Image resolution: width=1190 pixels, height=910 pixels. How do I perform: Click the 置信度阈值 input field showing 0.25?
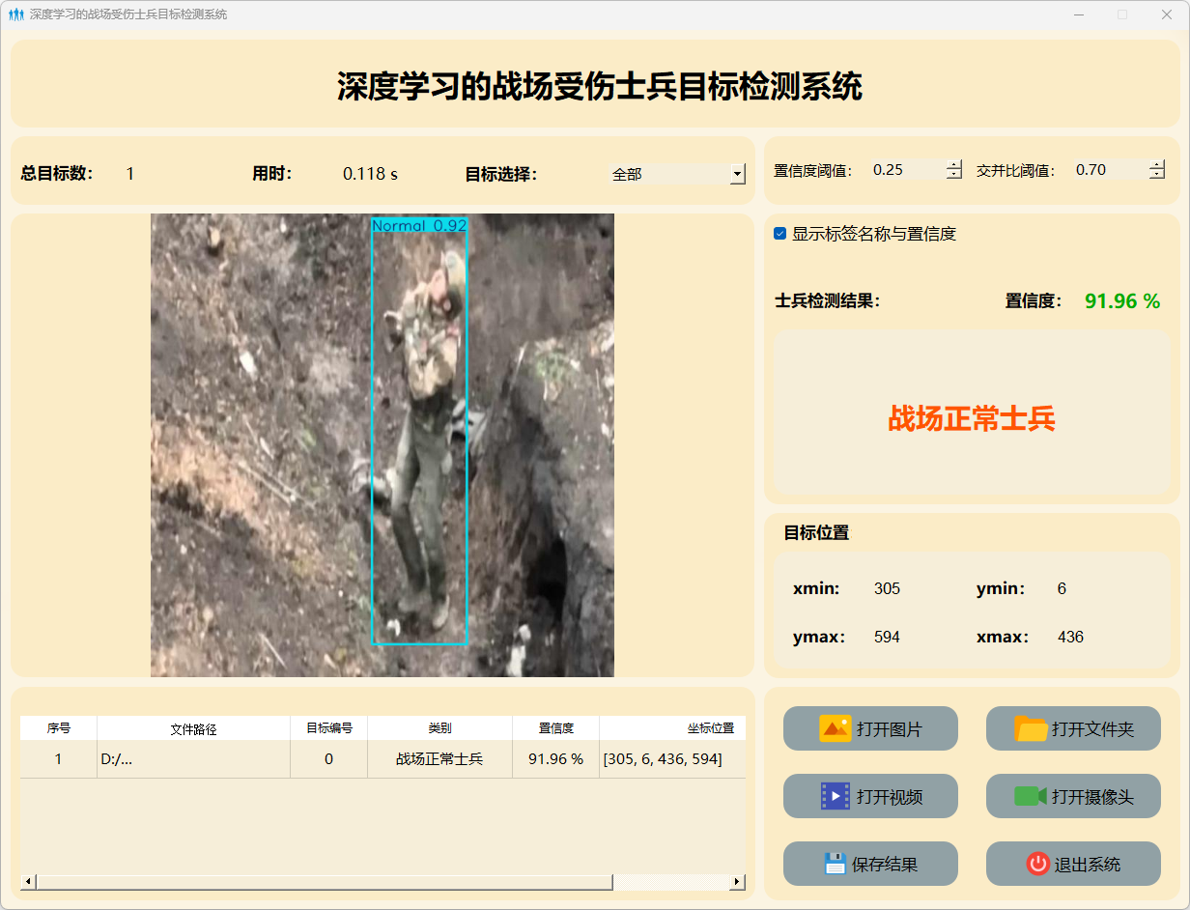pyautogui.click(x=906, y=170)
